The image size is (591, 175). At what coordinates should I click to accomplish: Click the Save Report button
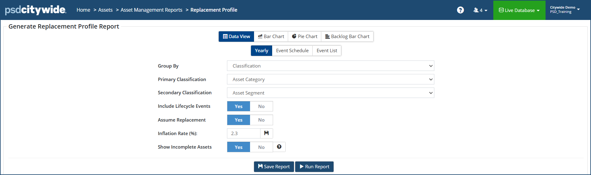pos(274,167)
